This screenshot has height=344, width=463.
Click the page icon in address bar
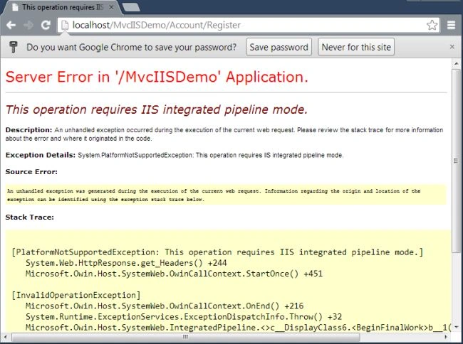(x=65, y=26)
